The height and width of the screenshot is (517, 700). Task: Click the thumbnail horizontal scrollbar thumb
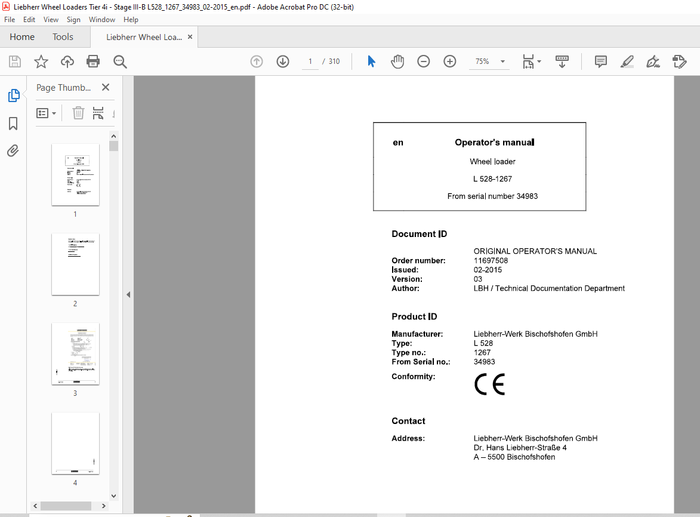coord(66,506)
